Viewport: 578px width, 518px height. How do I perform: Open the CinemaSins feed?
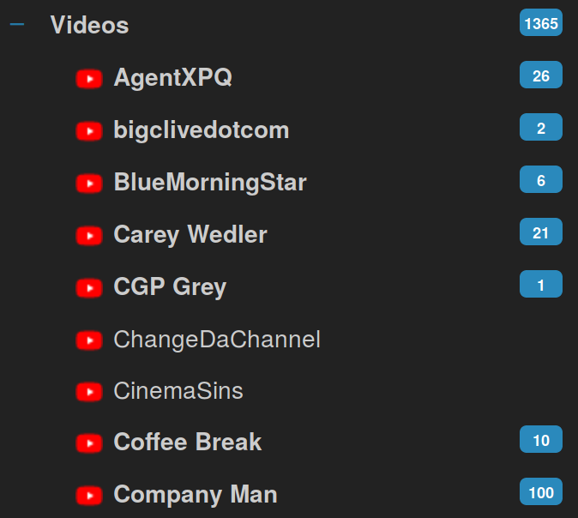(178, 391)
